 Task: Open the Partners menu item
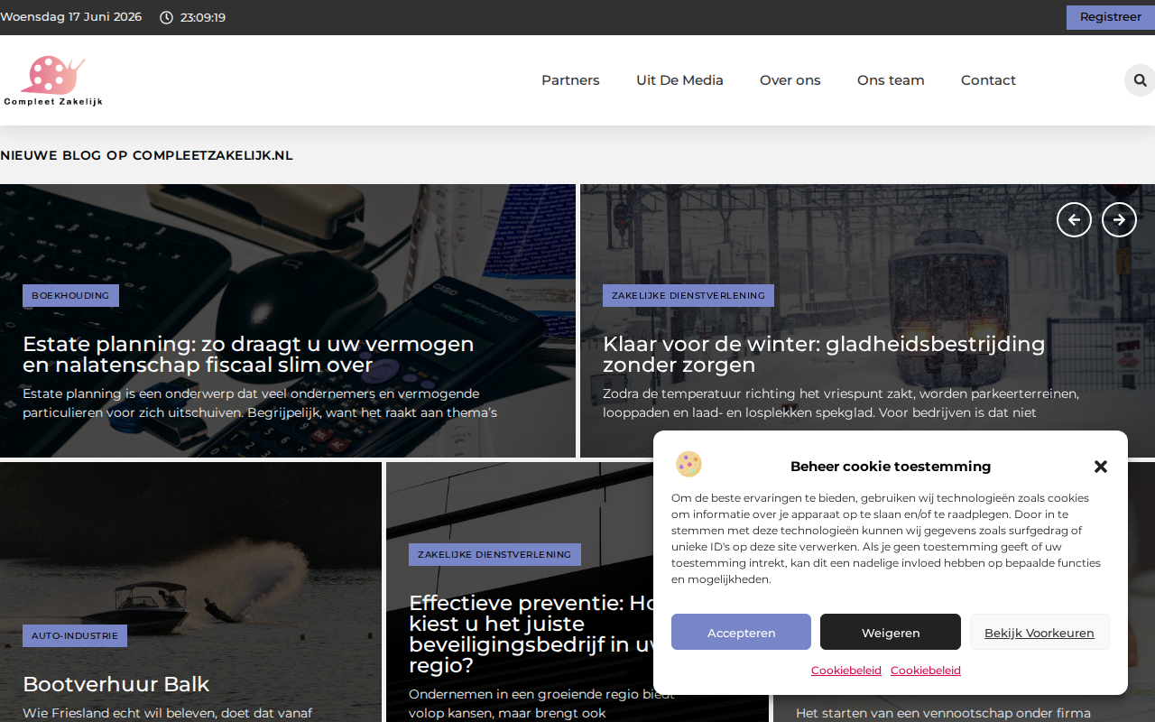570,80
